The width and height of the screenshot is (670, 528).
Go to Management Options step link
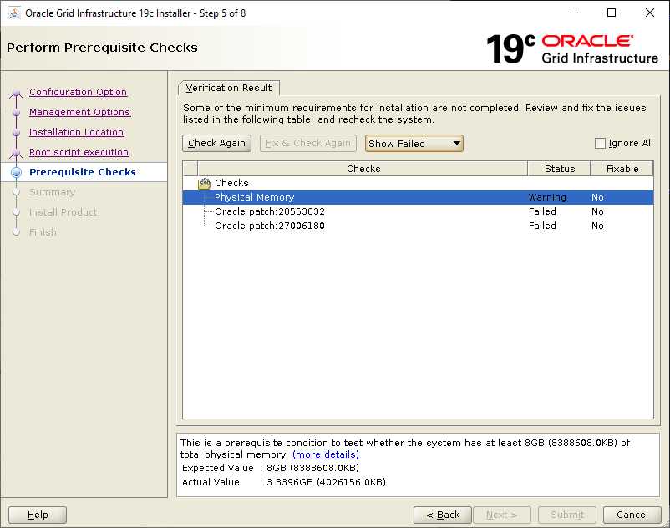(x=79, y=112)
